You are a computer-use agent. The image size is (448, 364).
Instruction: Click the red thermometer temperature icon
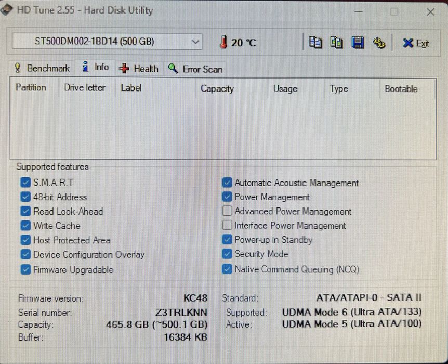coord(223,42)
